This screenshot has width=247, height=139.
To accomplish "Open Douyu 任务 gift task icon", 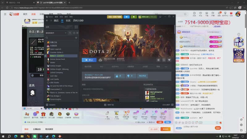I will click(x=231, y=13).
